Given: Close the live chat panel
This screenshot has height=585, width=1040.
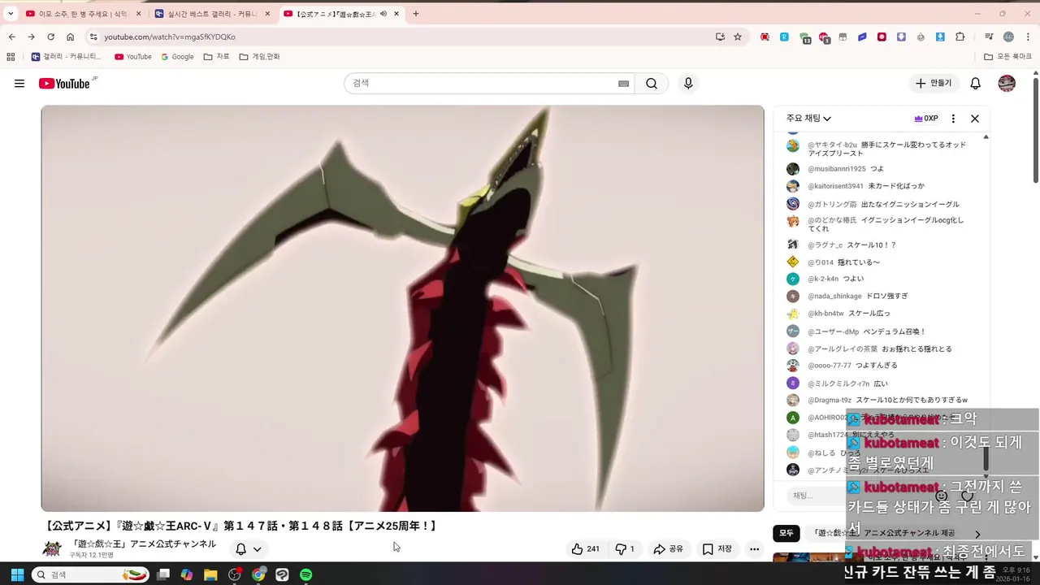Looking at the screenshot, I should [x=975, y=119].
